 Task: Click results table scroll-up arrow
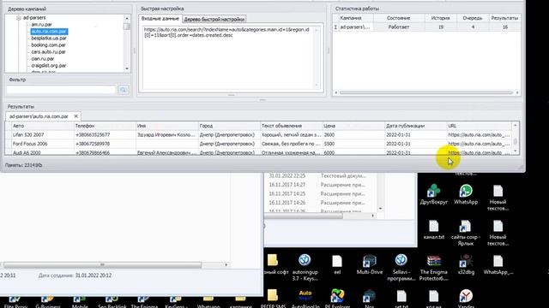(515, 125)
